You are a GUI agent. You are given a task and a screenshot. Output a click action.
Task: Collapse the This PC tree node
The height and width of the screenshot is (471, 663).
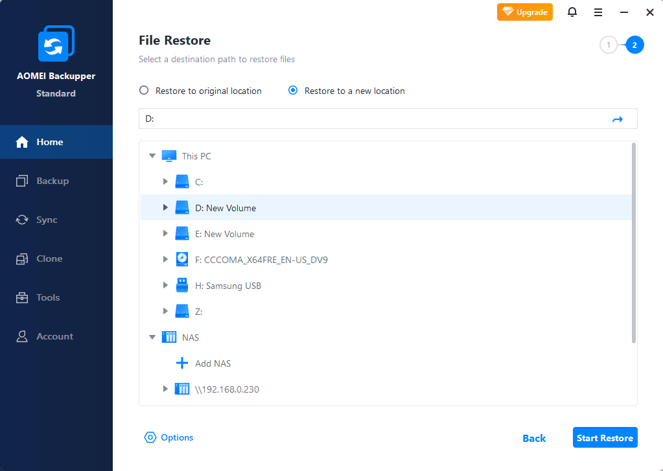[x=152, y=156]
